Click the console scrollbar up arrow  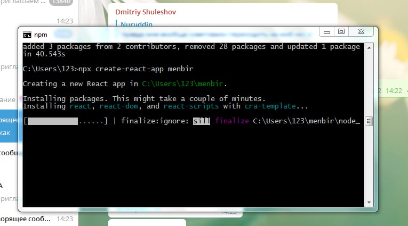[369, 48]
